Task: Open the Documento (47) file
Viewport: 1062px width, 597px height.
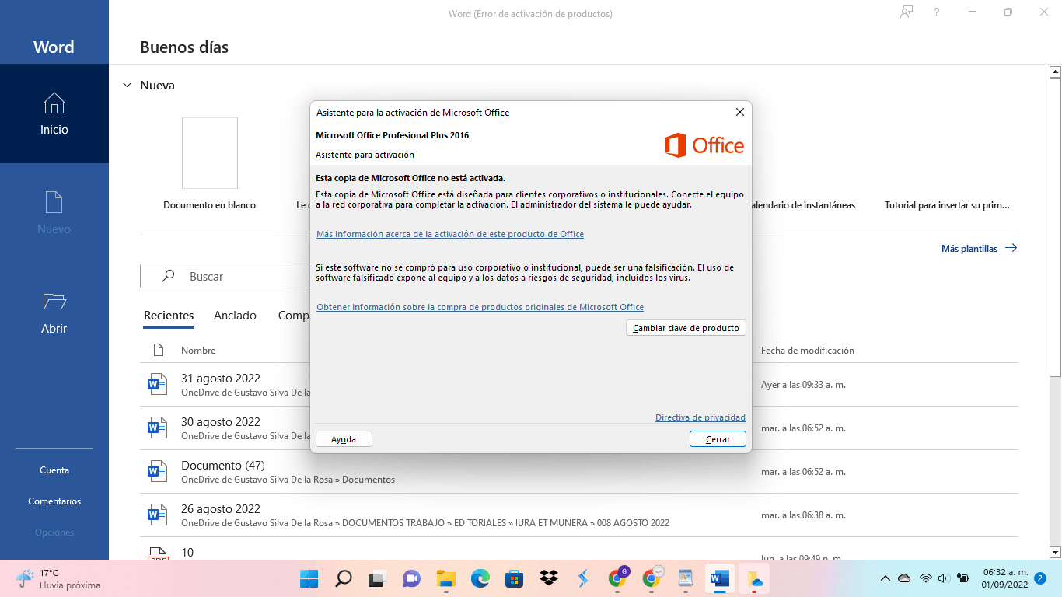Action: [223, 466]
